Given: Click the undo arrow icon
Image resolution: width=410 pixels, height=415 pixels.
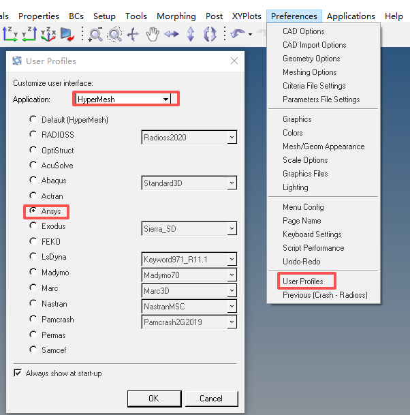Looking at the screenshot, I should coord(238,34).
